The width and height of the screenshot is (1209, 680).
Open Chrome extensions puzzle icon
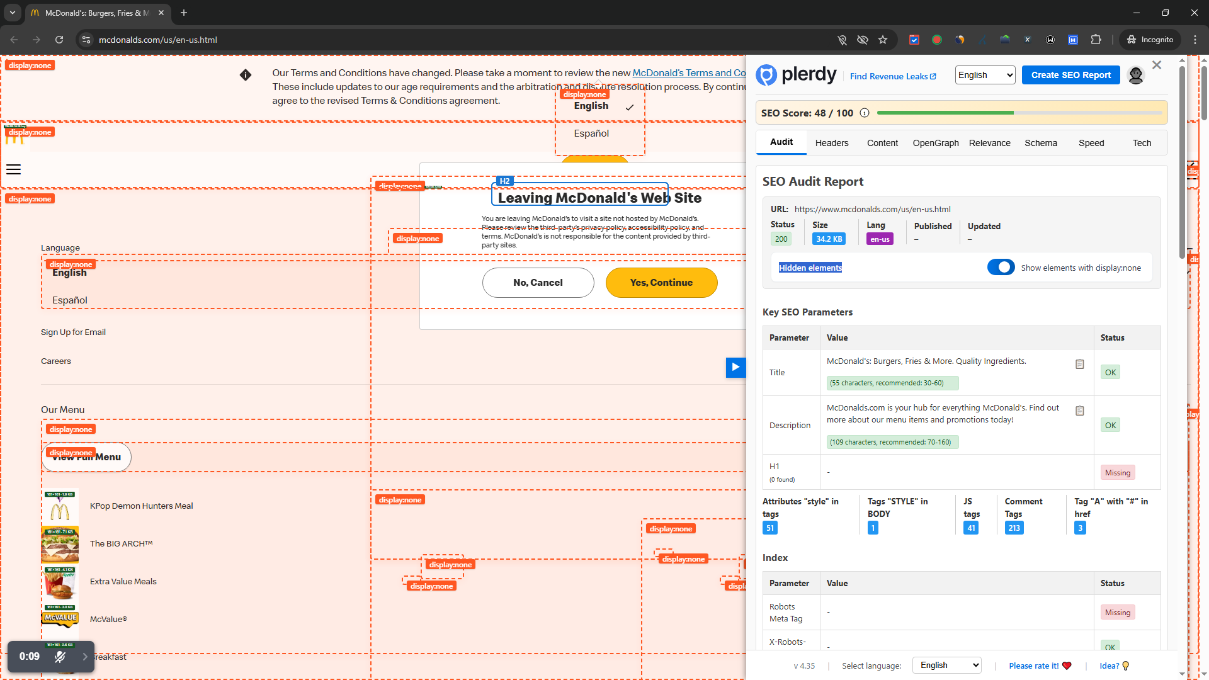coord(1096,40)
